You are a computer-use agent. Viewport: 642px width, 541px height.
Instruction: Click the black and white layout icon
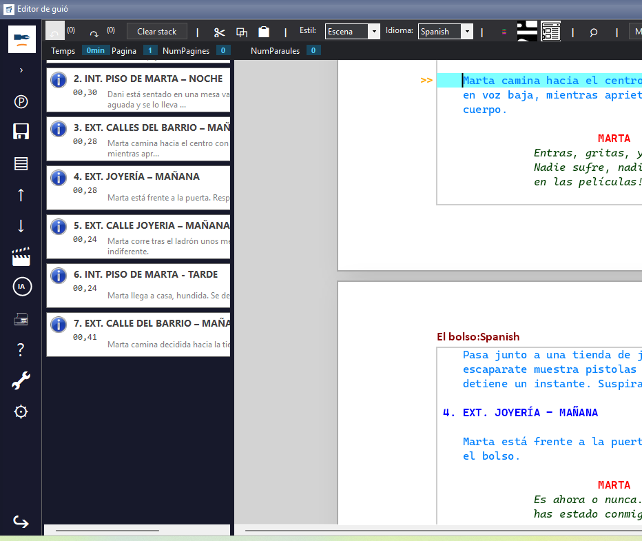coord(527,31)
